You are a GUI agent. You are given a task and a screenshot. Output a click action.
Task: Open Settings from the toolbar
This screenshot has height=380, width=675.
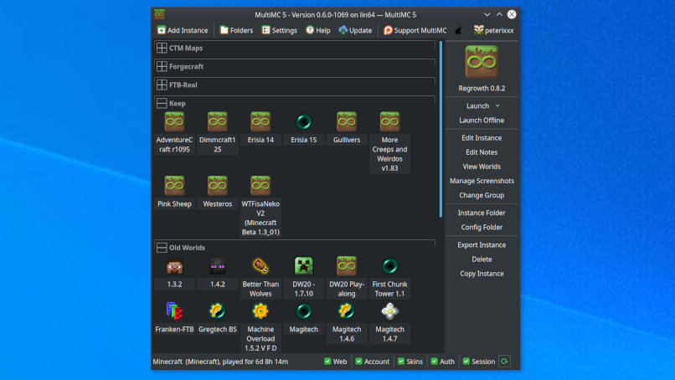pos(280,30)
